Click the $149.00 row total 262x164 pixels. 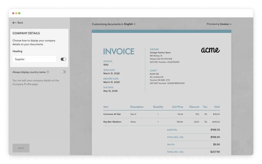pyautogui.click(x=216, y=122)
